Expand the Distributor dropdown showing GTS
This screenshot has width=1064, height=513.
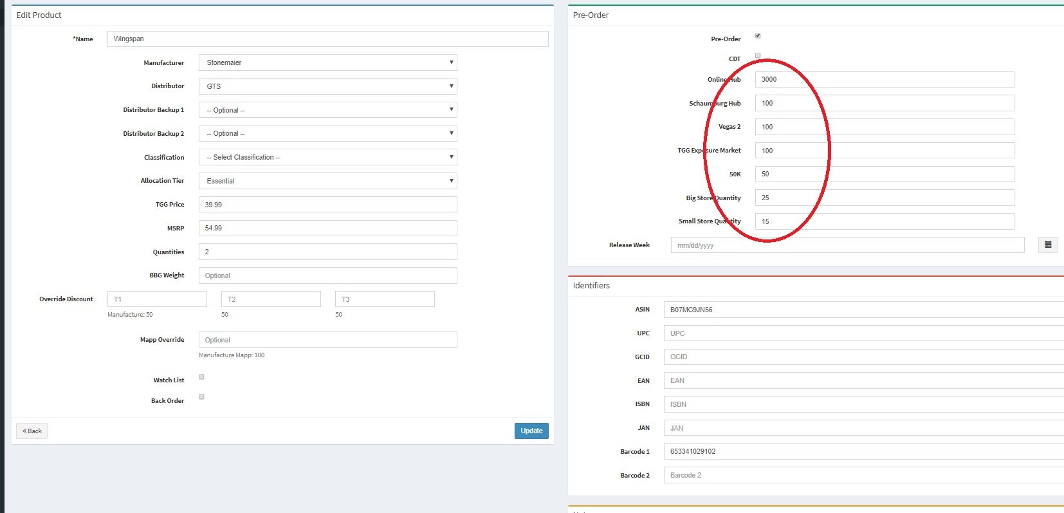(x=327, y=86)
